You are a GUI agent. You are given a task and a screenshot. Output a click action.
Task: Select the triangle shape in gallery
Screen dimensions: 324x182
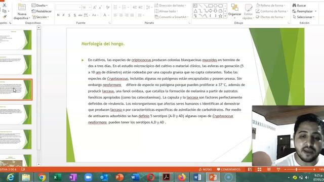tap(195, 11)
